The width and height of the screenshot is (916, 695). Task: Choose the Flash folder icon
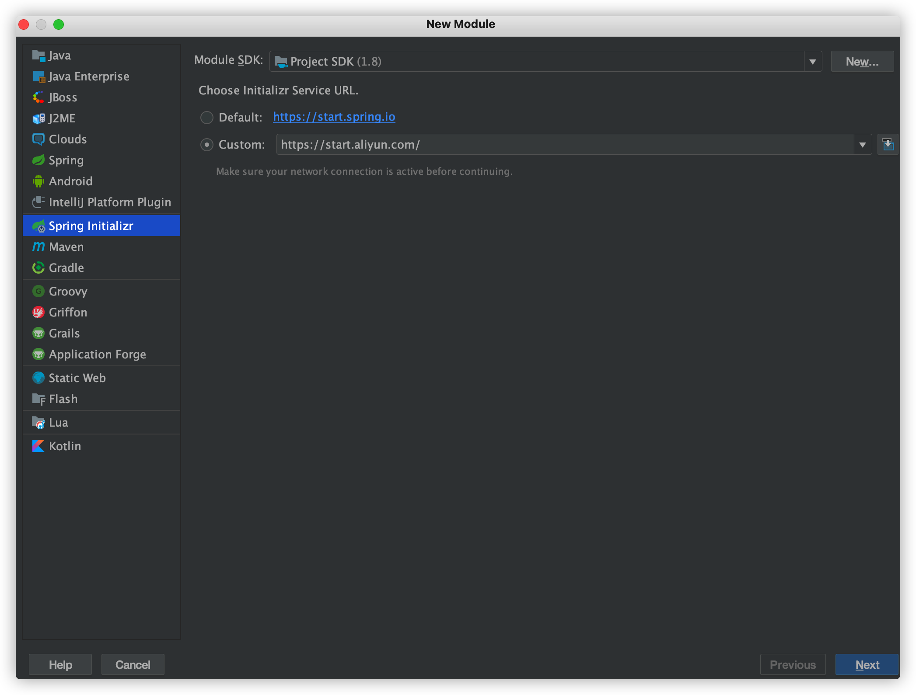[38, 399]
